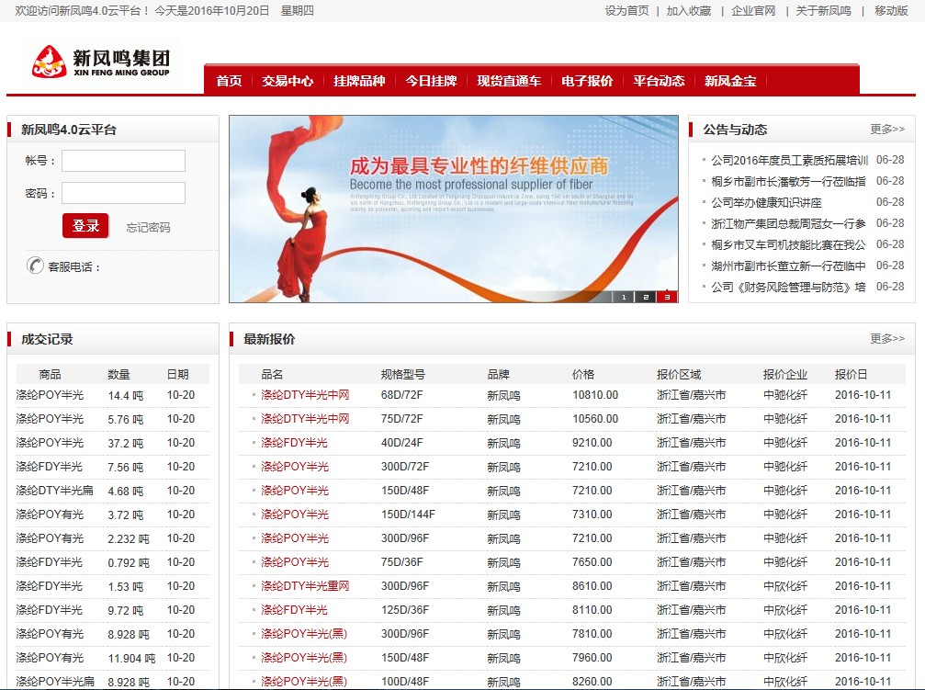Click the 37.2 吨 transaction quantity
The height and width of the screenshot is (690, 925).
125,443
